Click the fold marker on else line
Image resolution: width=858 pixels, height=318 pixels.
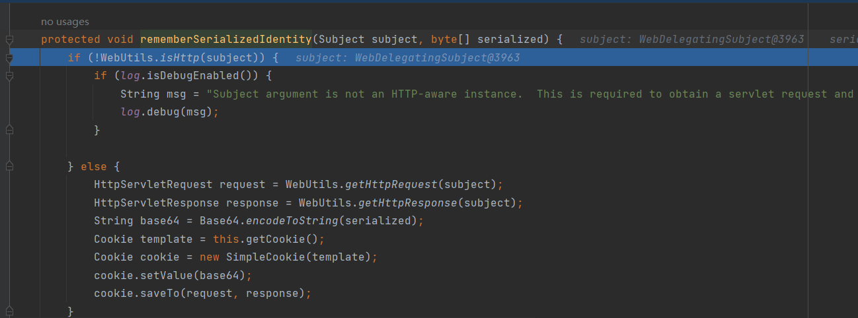coord(9,167)
